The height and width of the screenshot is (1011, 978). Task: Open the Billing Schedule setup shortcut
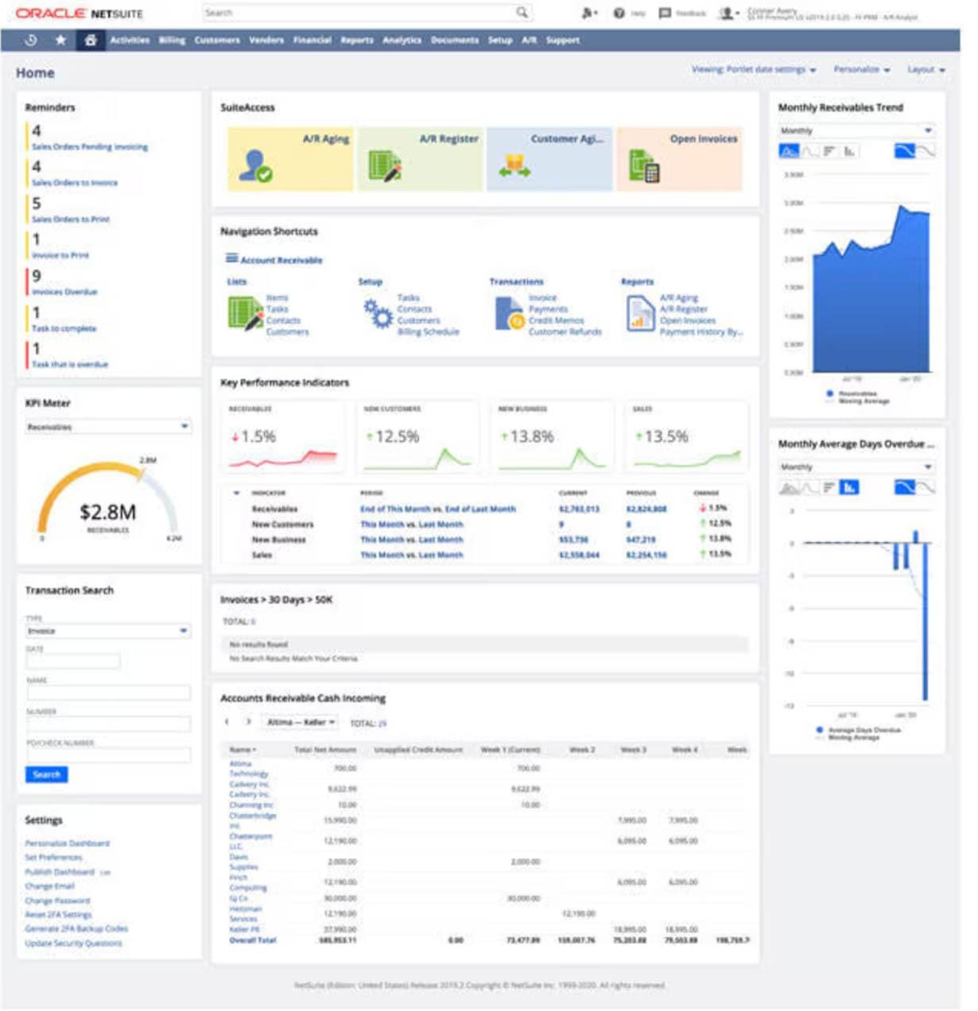429,331
